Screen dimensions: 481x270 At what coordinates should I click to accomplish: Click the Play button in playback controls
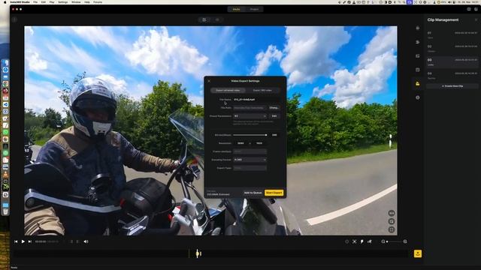click(23, 241)
